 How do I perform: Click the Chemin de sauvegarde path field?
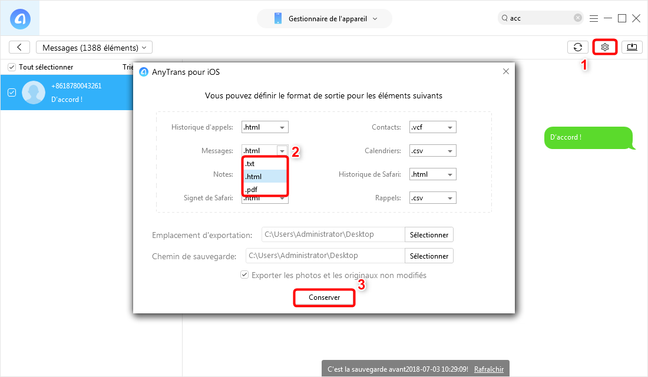point(325,256)
